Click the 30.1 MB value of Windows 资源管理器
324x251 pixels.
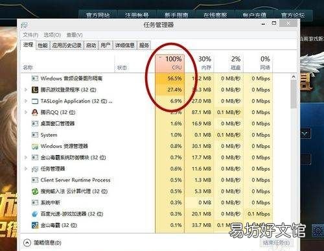pyautogui.click(x=202, y=146)
